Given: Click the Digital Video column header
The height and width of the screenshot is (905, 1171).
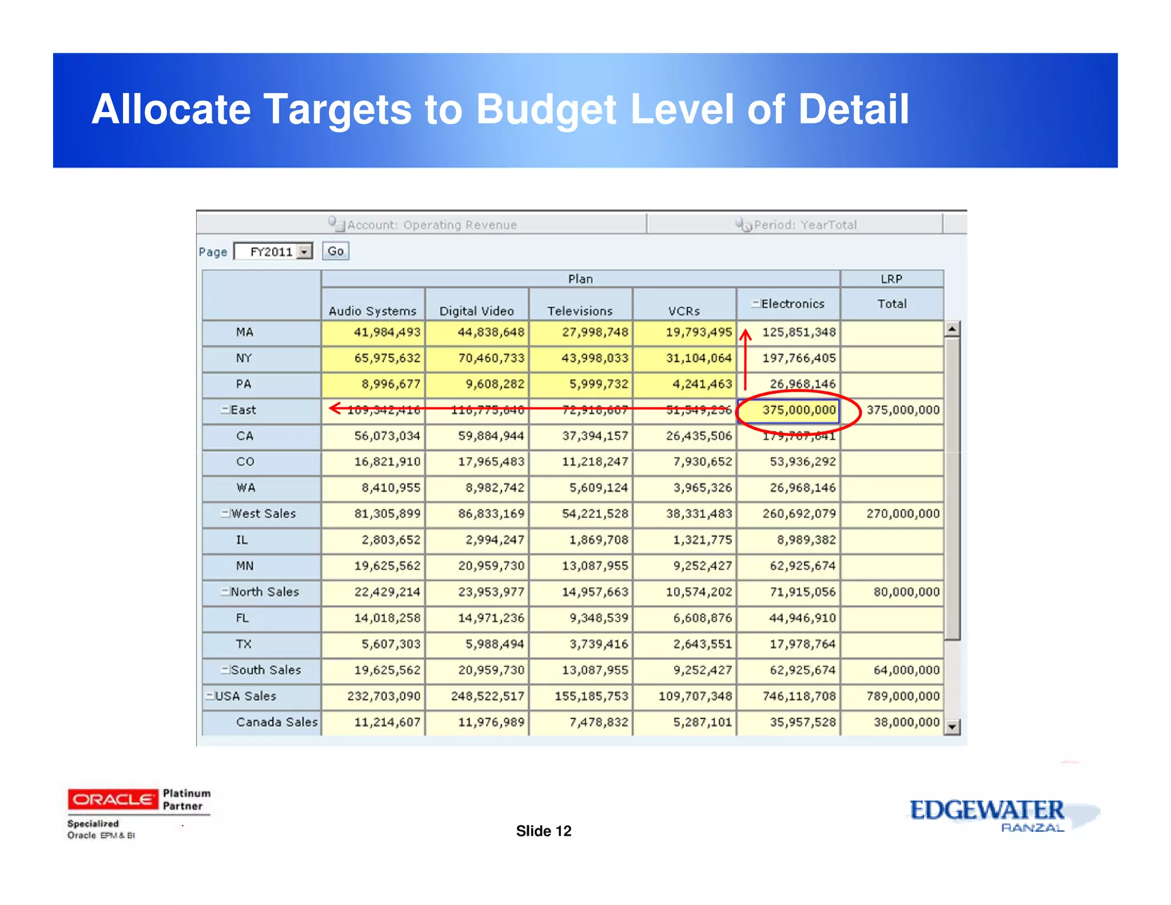Looking at the screenshot, I should (477, 304).
